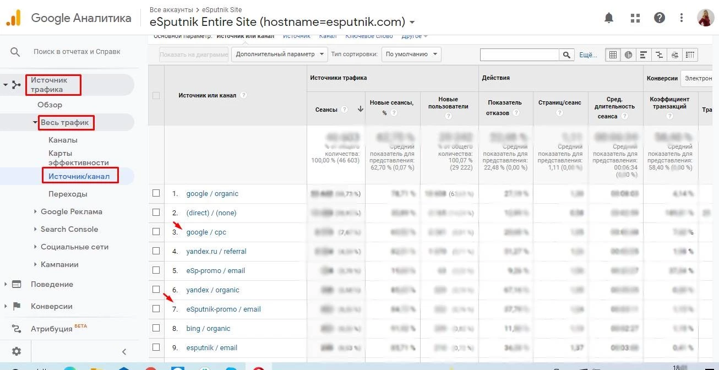Check the google / organic row

156,193
